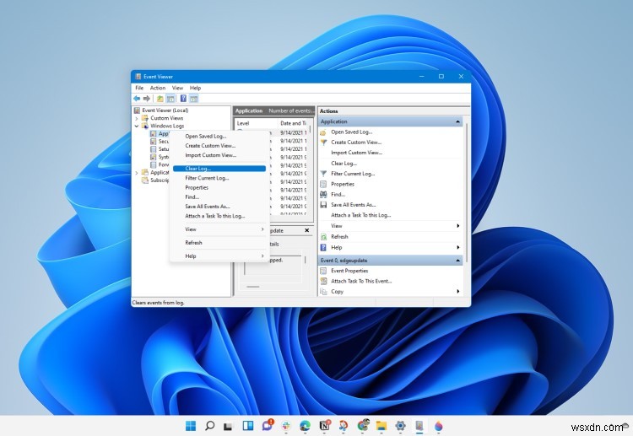Open Settings gear from the taskbar
Image resolution: width=633 pixels, height=436 pixels.
tap(400, 426)
